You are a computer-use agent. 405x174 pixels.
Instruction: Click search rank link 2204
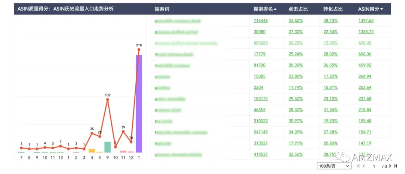click(258, 87)
